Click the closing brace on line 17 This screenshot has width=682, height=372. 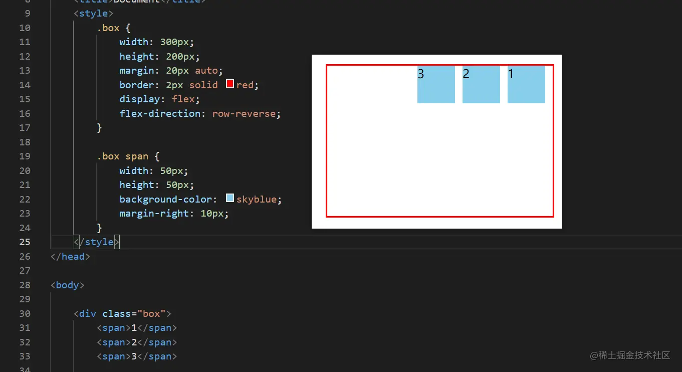coord(99,128)
